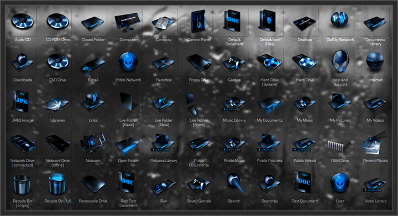Select the Hard Drive (System) icon

tap(269, 63)
